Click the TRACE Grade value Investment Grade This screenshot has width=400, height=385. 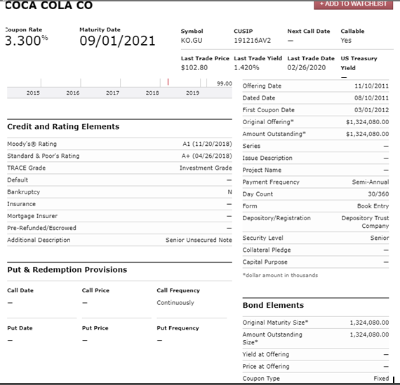[206, 168]
